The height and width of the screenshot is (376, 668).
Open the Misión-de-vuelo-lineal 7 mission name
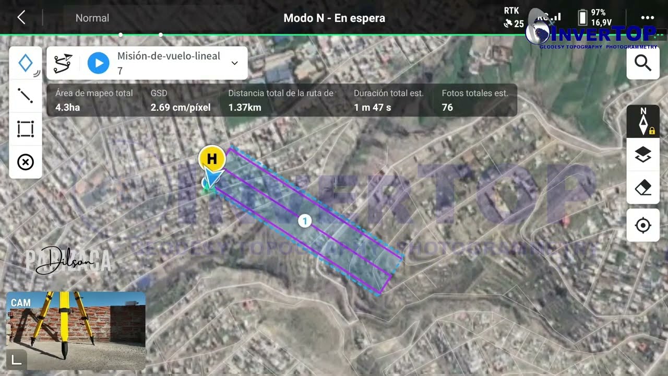169,63
